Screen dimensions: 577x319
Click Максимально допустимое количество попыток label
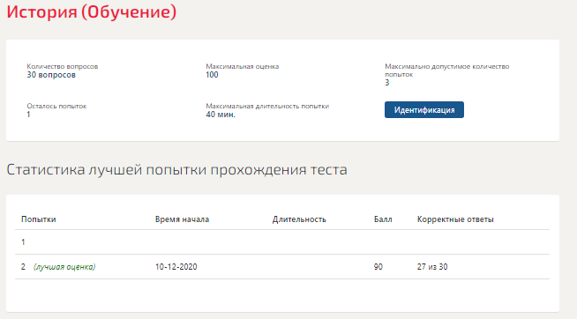[446, 70]
